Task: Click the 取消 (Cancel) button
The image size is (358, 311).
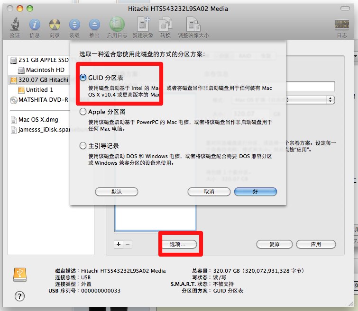Action: pyautogui.click(x=209, y=192)
